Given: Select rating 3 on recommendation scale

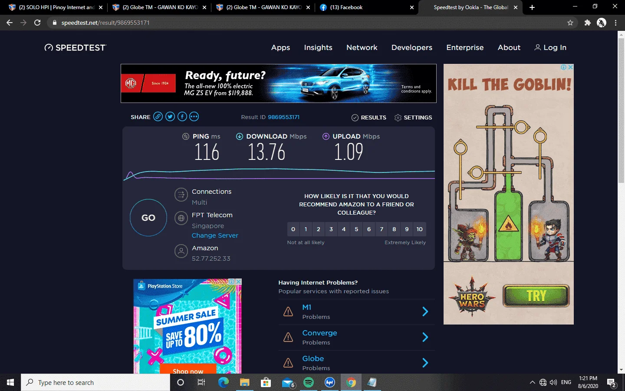Looking at the screenshot, I should [331, 229].
